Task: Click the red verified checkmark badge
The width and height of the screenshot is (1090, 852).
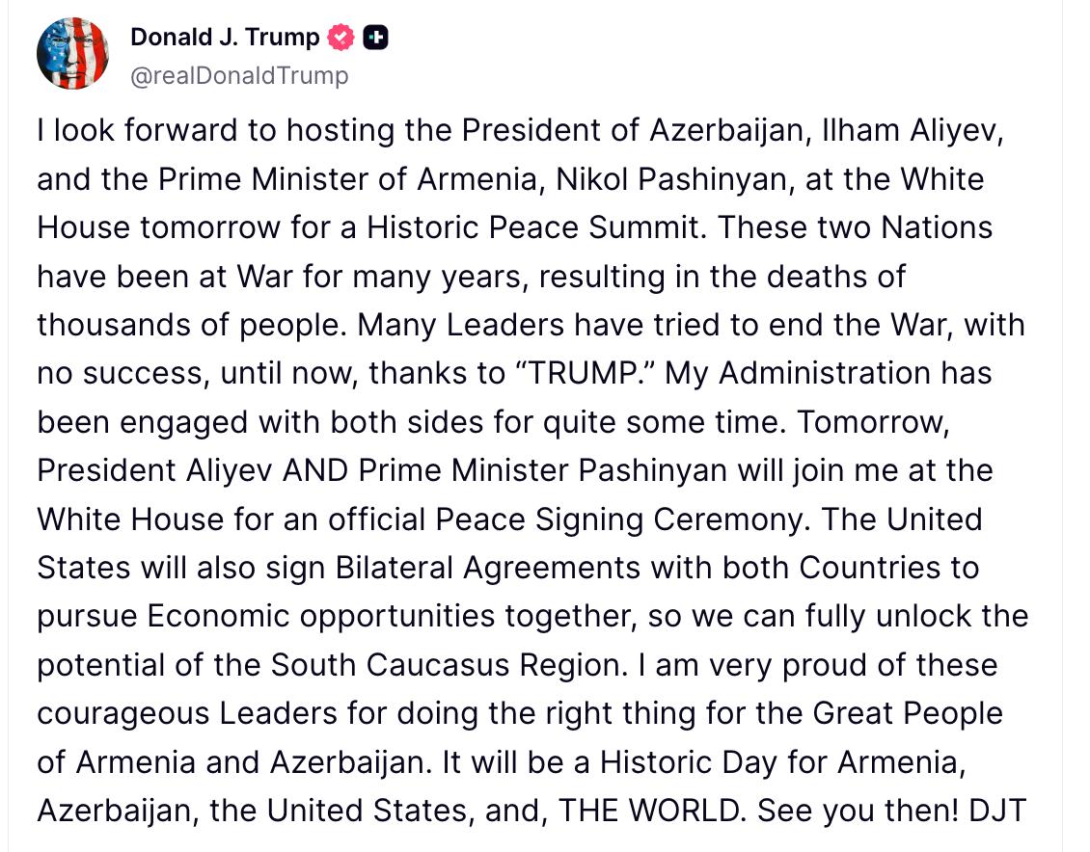Action: tap(341, 39)
